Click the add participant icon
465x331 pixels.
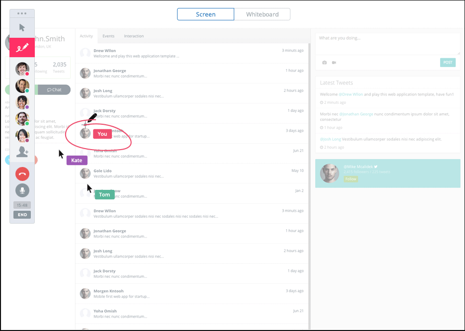pyautogui.click(x=22, y=152)
